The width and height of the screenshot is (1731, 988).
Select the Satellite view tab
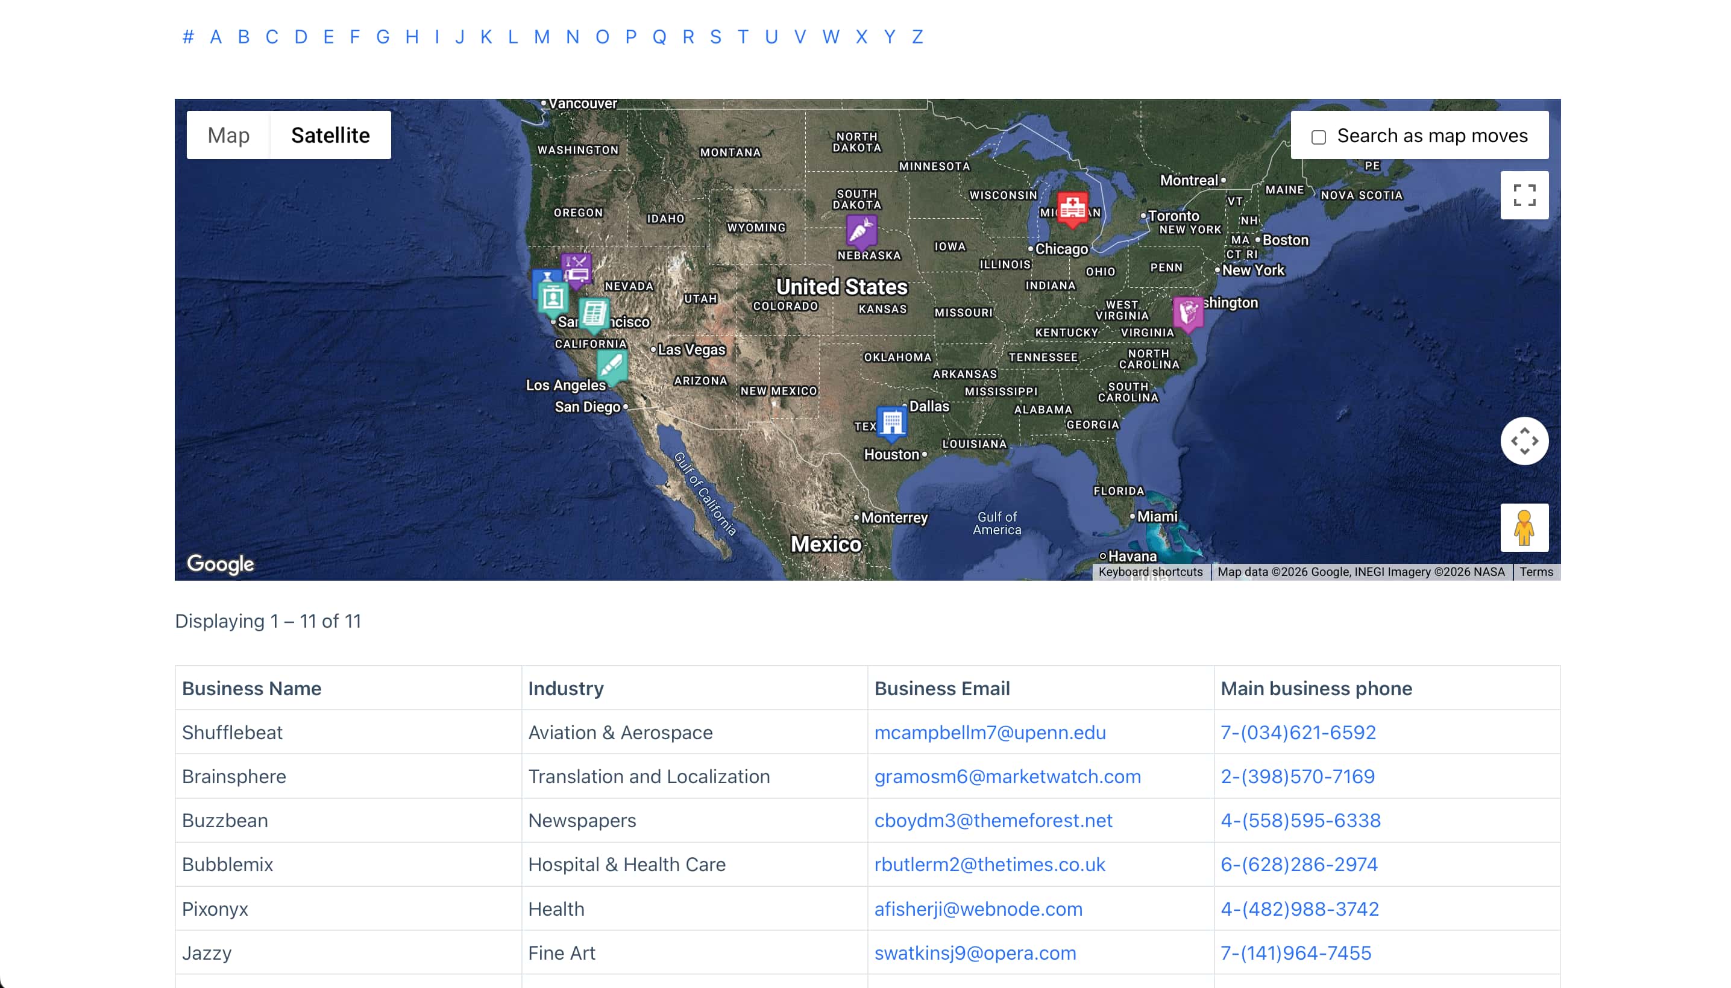tap(330, 134)
